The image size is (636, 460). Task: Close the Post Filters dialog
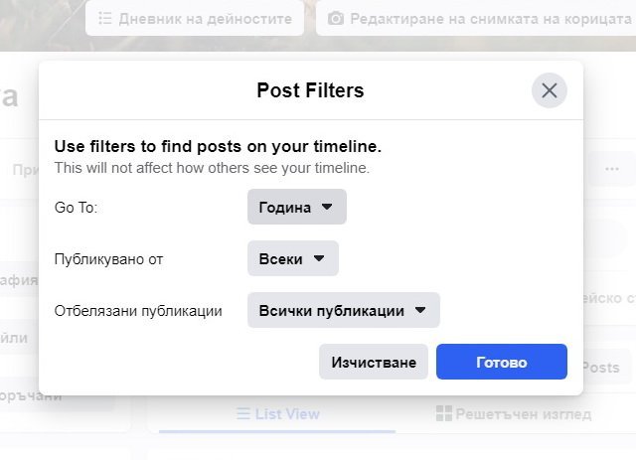coord(549,91)
